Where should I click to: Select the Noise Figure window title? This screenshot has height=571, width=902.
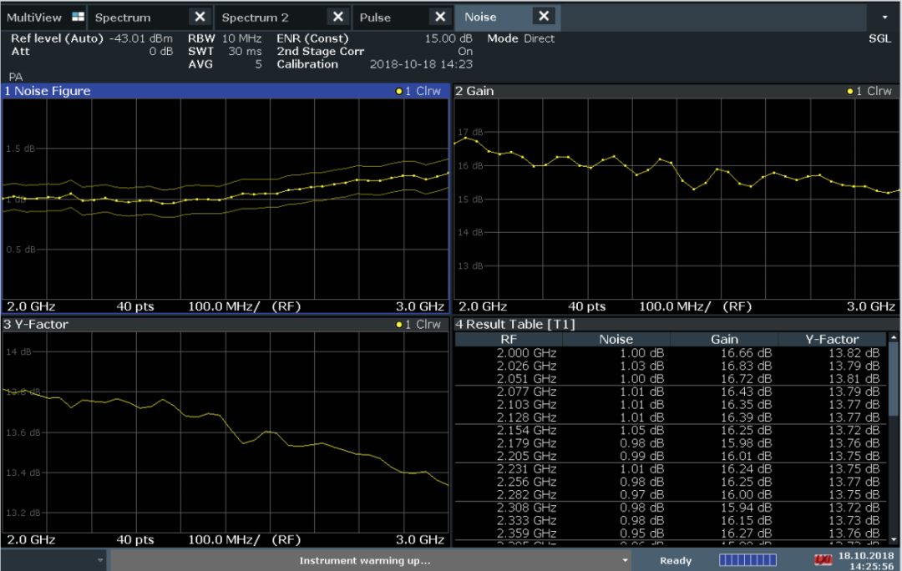tap(48, 91)
